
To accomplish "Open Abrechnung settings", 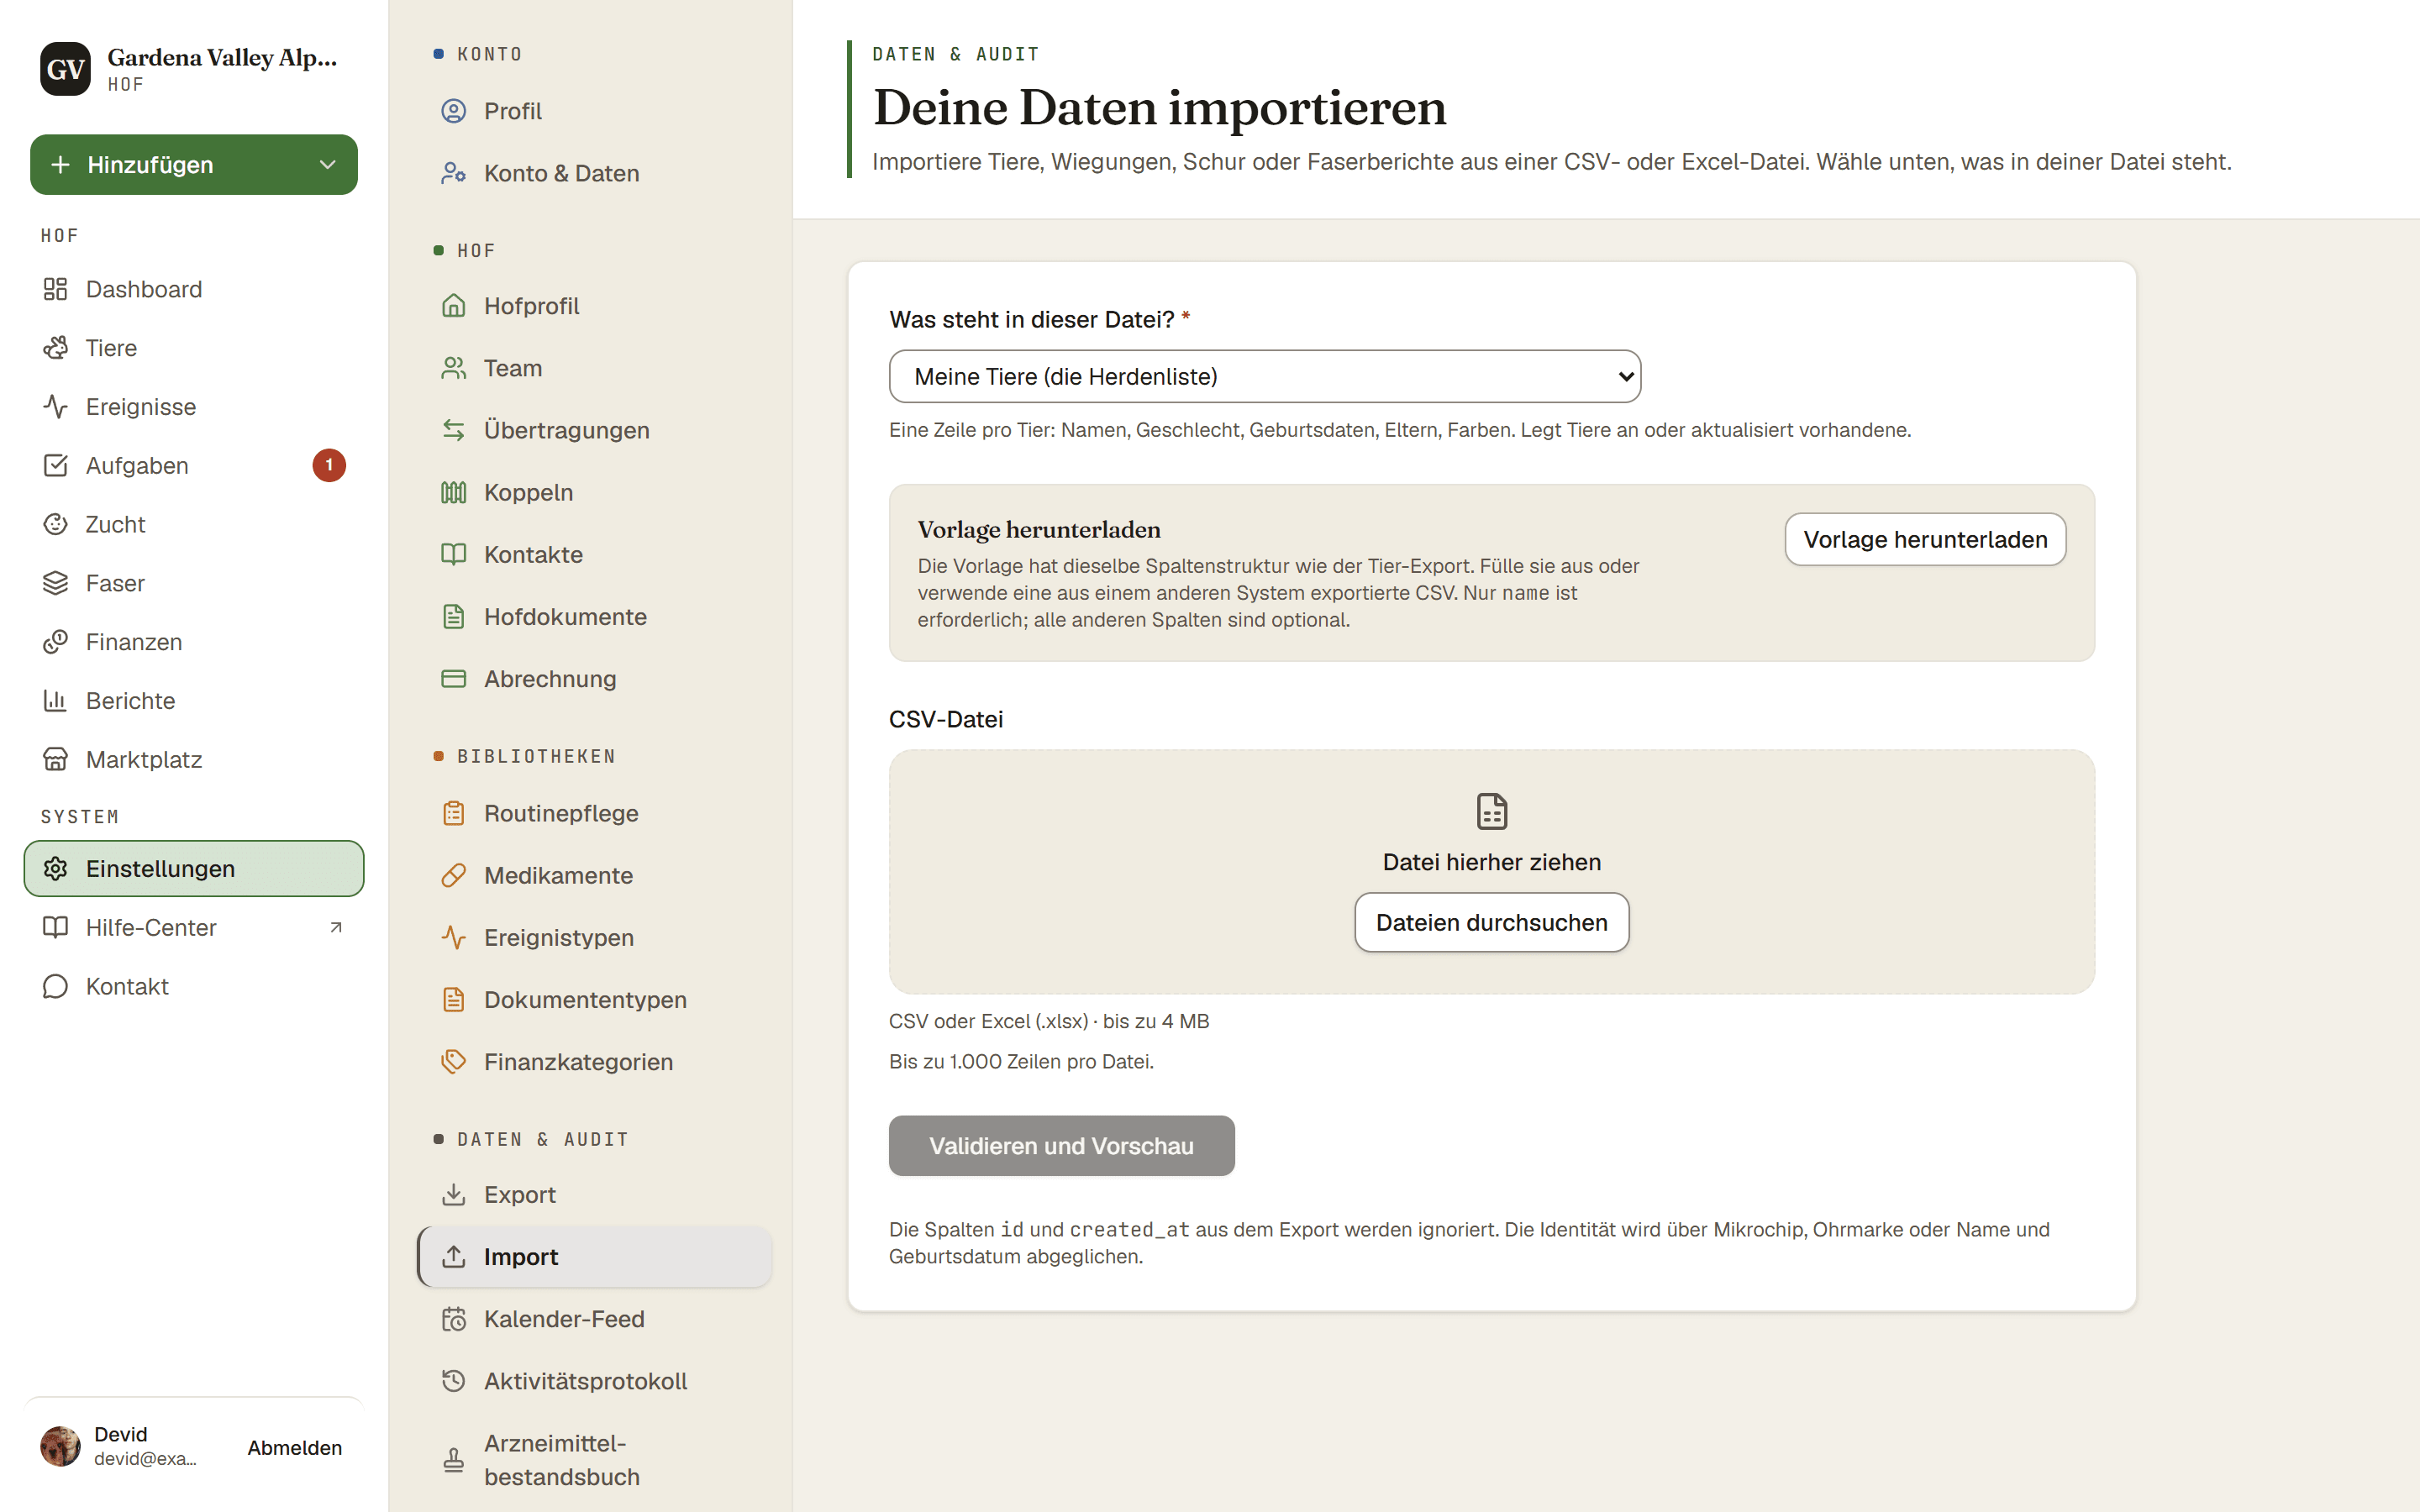I will [x=594, y=679].
